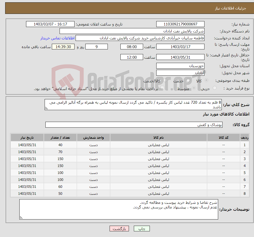Image resolution: width=254 pixels, height=237 pixels.
Task: Select the خدمت radio button
Action: 188,80
